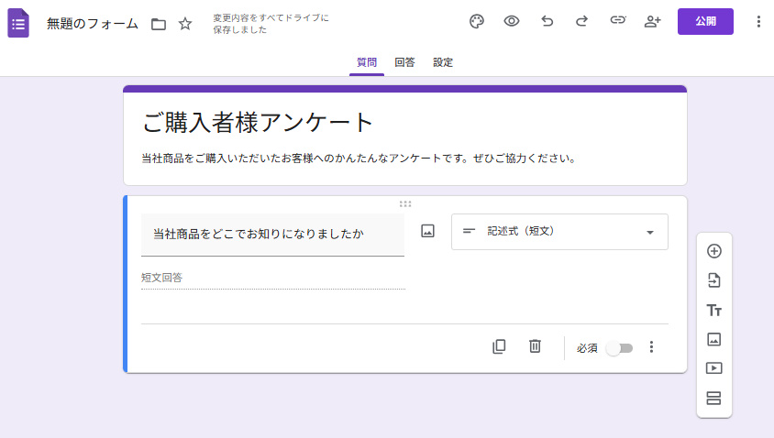This screenshot has height=438, width=774.
Task: Click the redo arrow icon
Action: (x=581, y=22)
